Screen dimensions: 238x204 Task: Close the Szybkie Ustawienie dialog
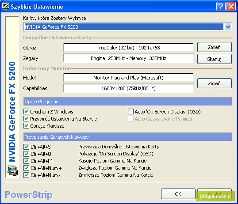(x=231, y=7)
